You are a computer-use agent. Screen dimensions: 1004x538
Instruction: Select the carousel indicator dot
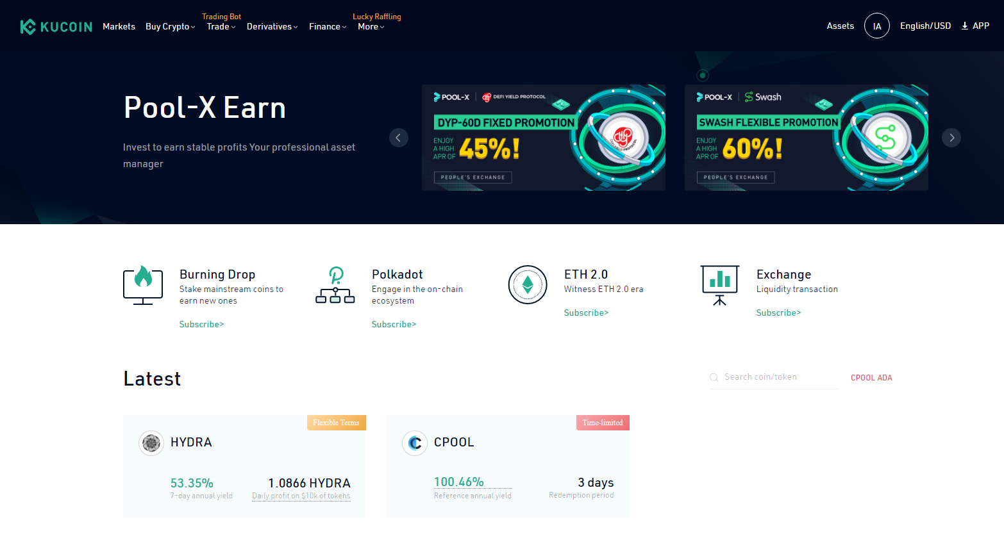pyautogui.click(x=703, y=76)
